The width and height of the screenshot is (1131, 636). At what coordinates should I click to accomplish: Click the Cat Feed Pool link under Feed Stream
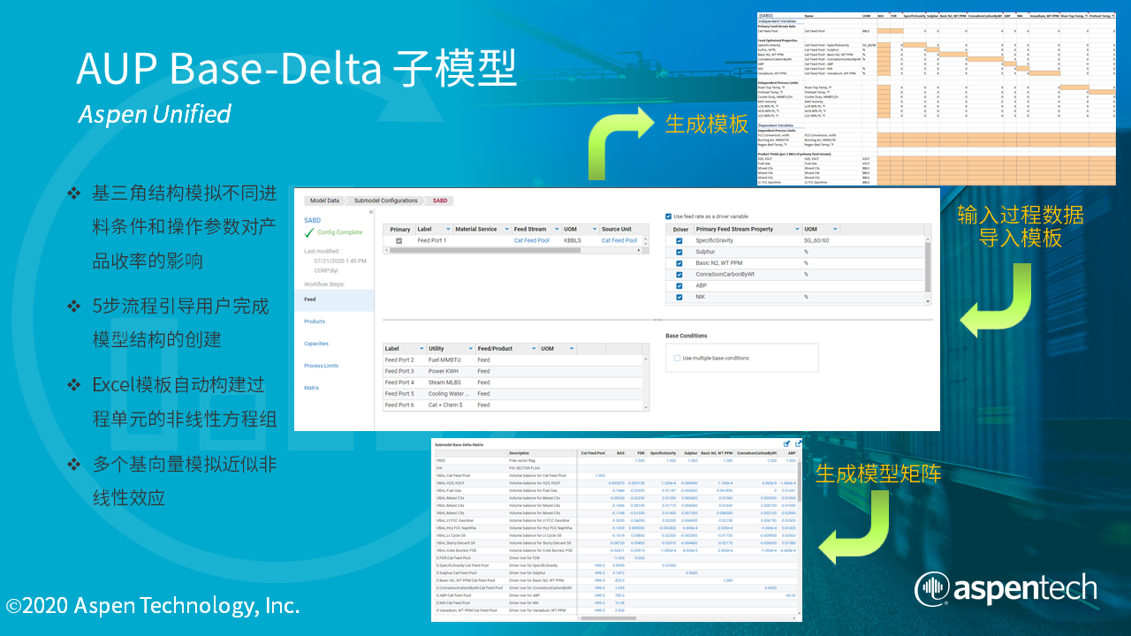click(533, 240)
